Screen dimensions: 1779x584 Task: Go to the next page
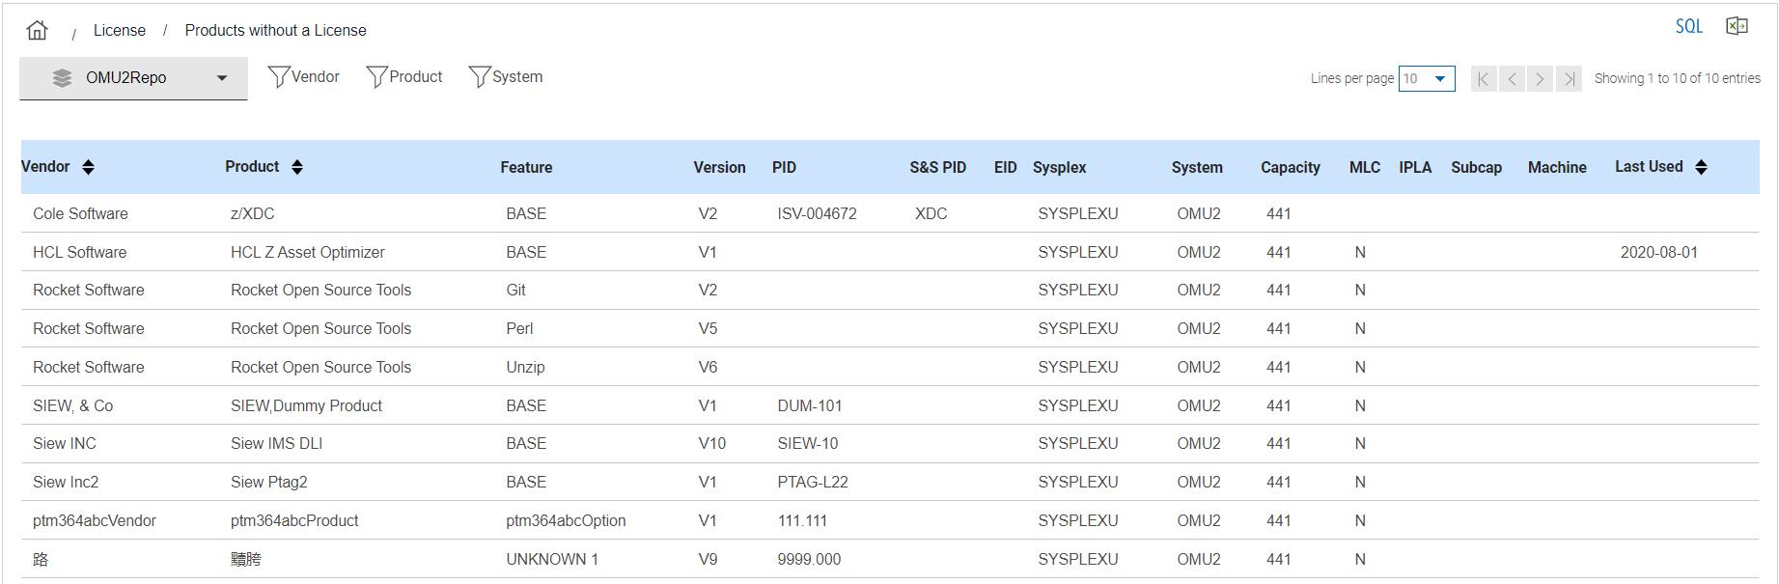(x=1541, y=78)
